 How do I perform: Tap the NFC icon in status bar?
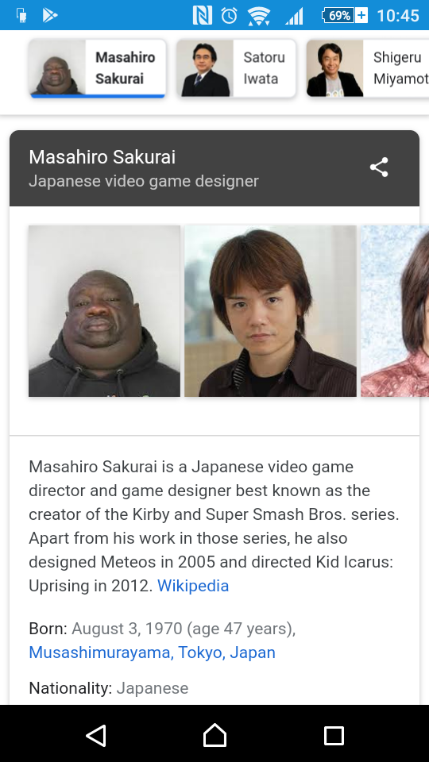203,16
